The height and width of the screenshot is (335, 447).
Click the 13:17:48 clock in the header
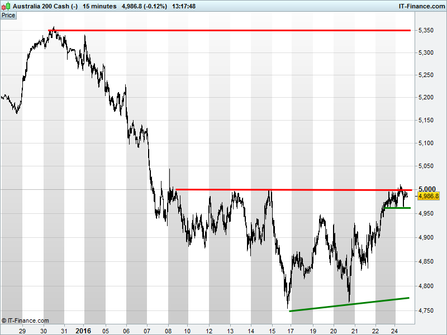click(x=183, y=6)
